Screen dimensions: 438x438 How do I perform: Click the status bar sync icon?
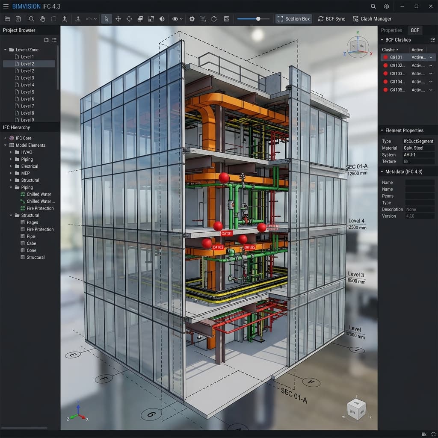pyautogui.click(x=433, y=434)
